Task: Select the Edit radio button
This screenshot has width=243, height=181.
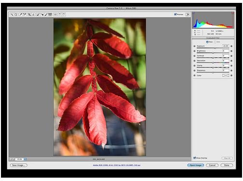Action: tap(215, 42)
